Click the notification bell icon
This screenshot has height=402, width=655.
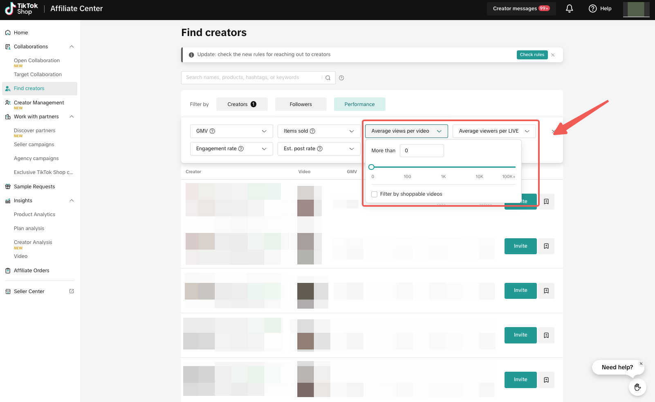pyautogui.click(x=569, y=9)
